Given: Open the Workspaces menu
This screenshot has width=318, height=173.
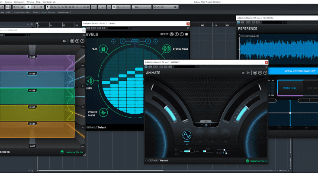Looking at the screenshot, I should point(19,2).
